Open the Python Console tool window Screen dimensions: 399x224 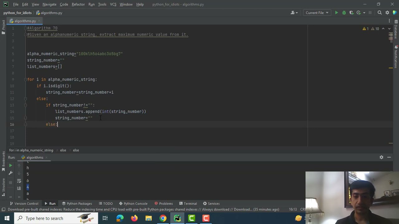[133, 203]
